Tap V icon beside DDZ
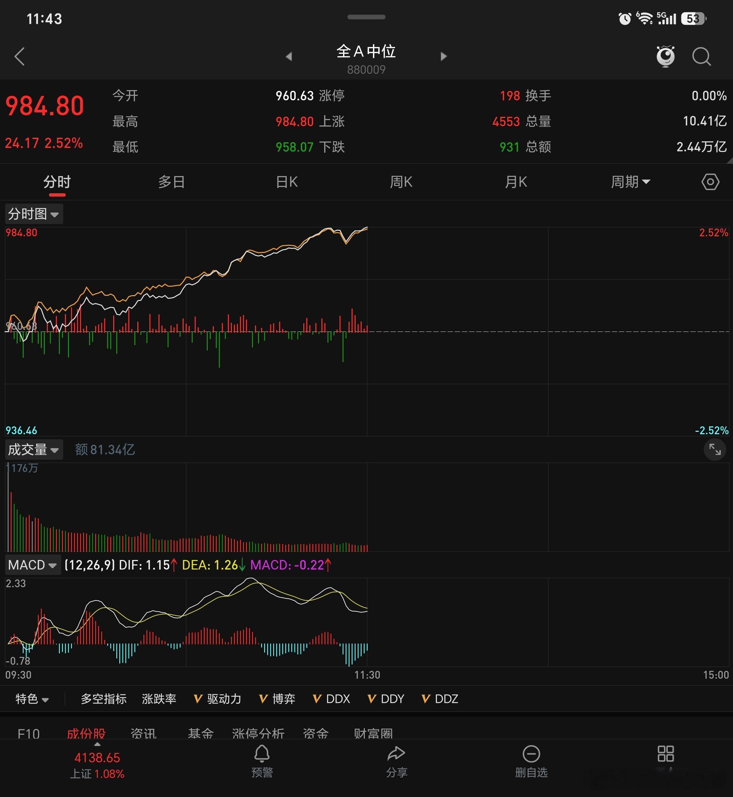Image resolution: width=733 pixels, height=797 pixels. coord(426,699)
